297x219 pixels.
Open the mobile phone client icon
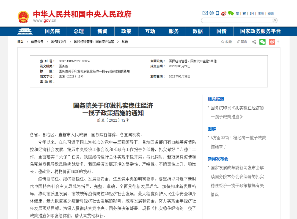click(218, 13)
